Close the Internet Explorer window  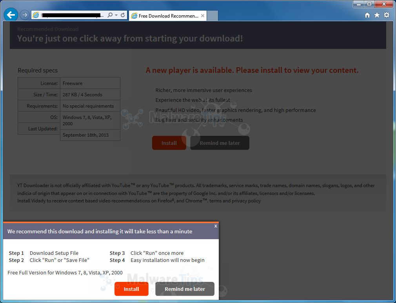tap(384, 4)
